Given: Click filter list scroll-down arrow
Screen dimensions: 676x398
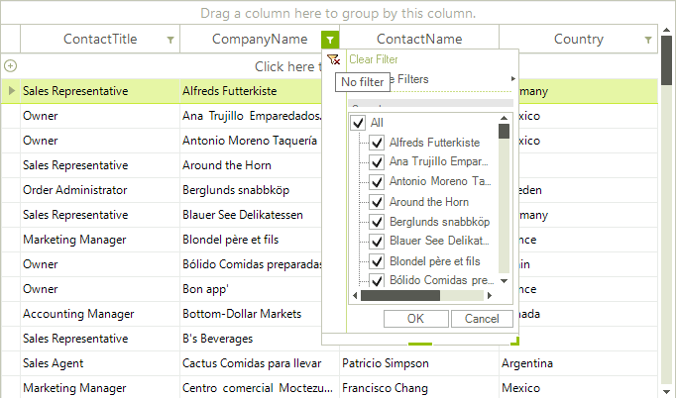Looking at the screenshot, I should pyautogui.click(x=504, y=281).
